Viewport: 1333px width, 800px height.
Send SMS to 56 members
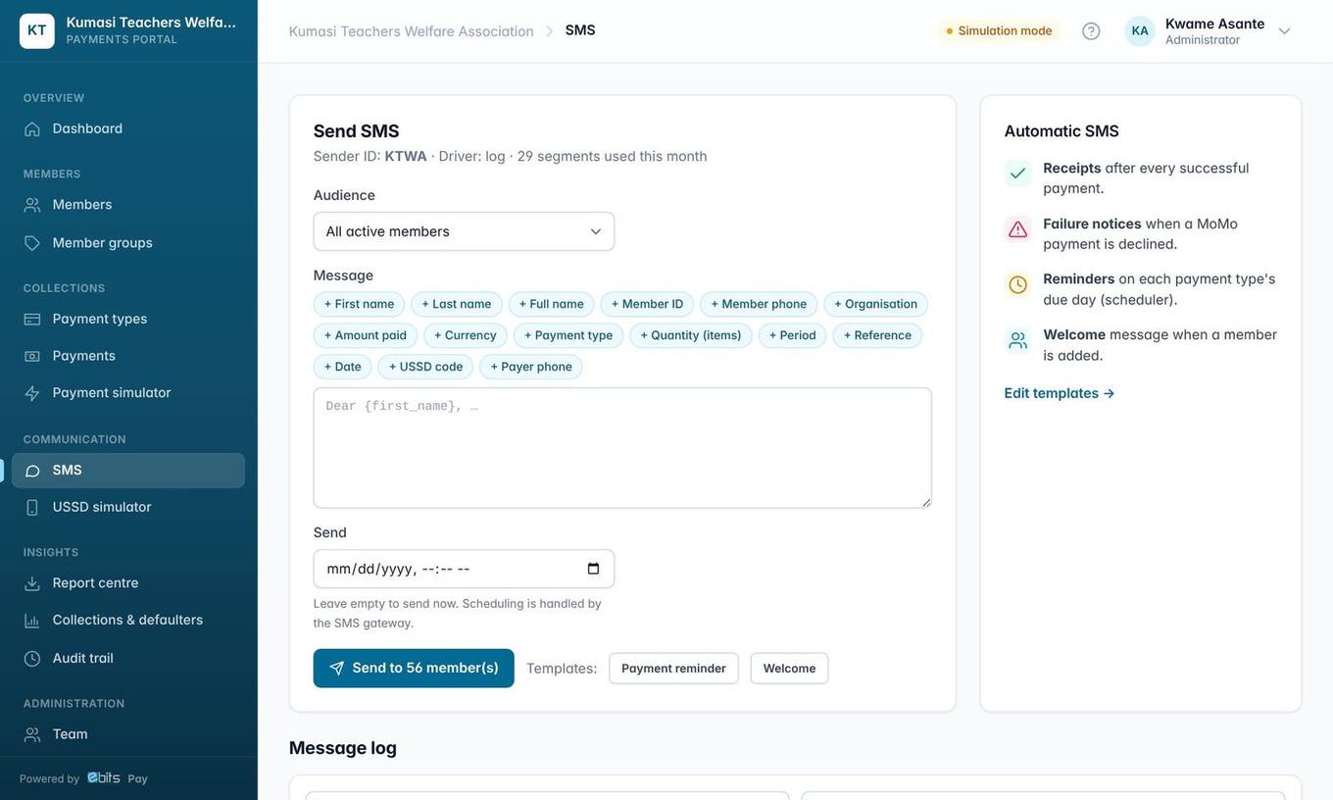pos(414,669)
